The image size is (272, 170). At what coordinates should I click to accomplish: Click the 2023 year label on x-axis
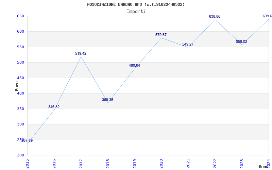tap(242, 164)
